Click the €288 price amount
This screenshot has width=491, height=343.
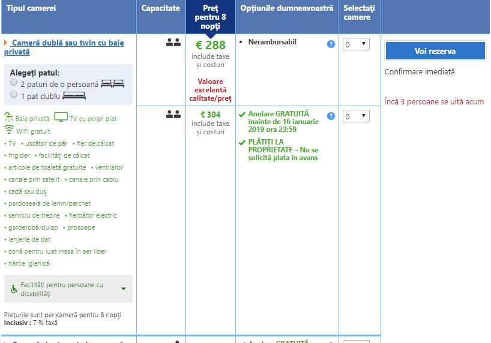point(211,45)
